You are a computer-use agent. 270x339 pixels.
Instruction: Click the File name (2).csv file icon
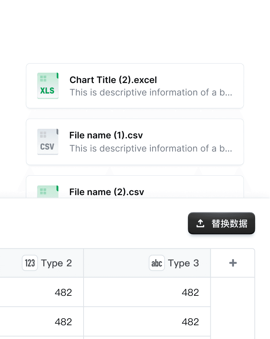pos(48,192)
